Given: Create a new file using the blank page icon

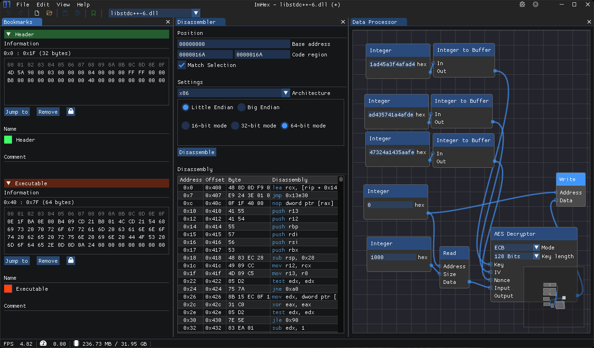Looking at the screenshot, I should coord(37,13).
